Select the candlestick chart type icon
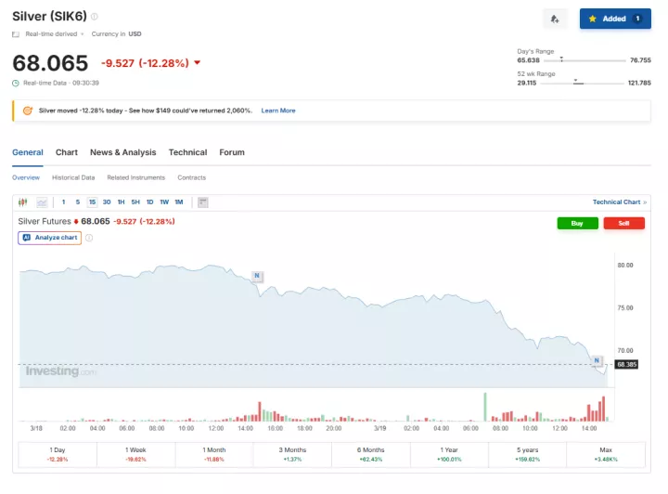The height and width of the screenshot is (494, 668). tap(23, 201)
